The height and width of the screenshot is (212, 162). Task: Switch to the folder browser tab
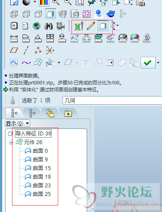(x=50, y=113)
